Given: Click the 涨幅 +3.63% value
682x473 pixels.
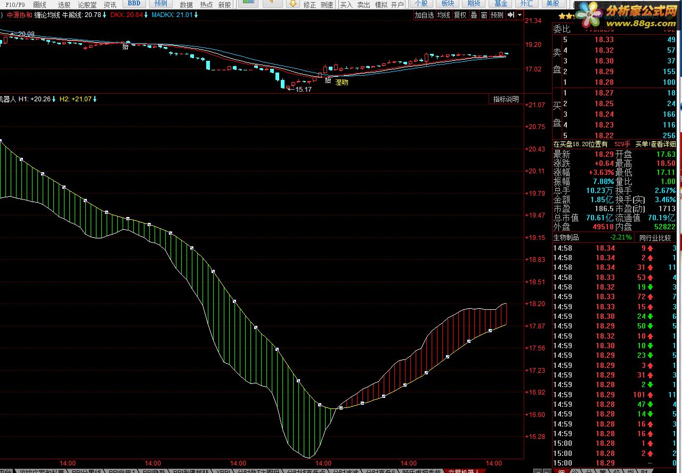Looking at the screenshot, I should [600, 173].
